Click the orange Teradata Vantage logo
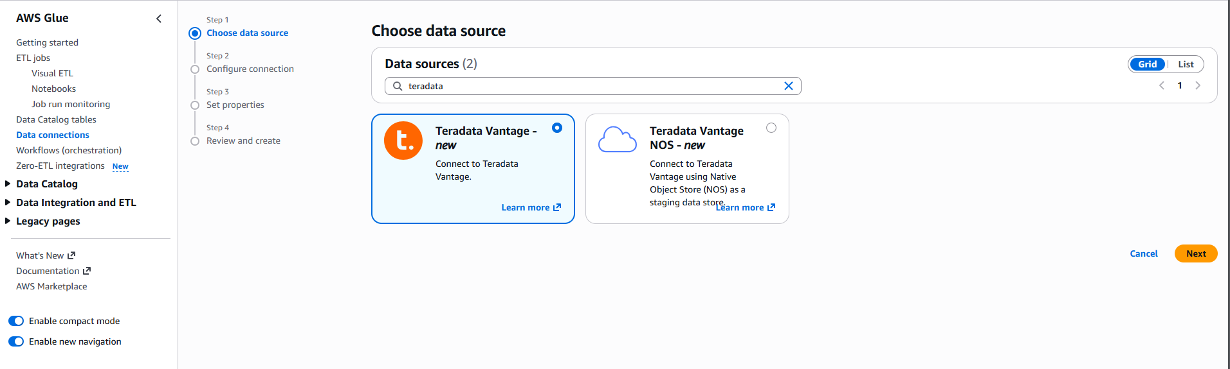 coord(403,141)
